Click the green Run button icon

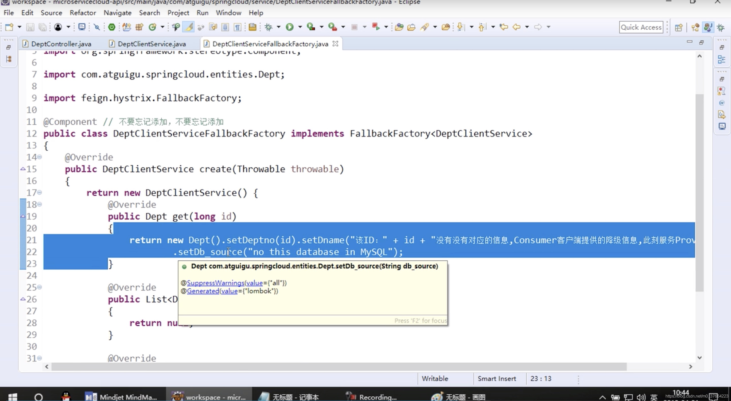coord(289,27)
